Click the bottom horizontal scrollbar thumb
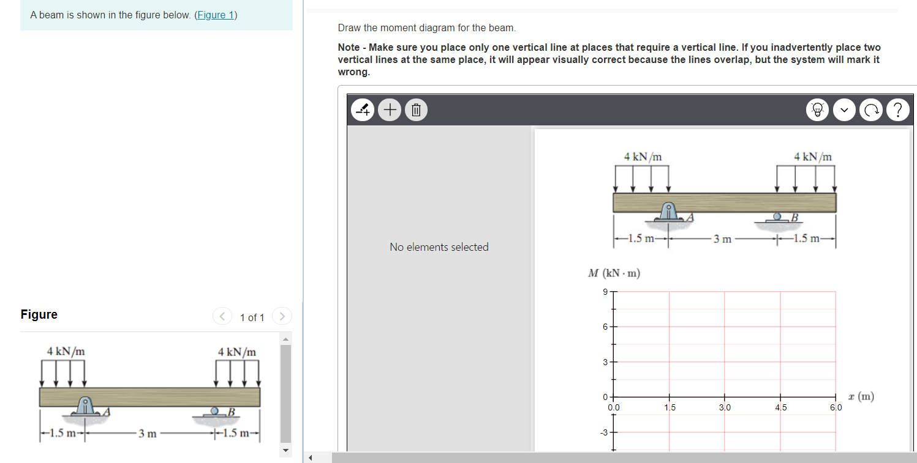Viewport: 917px width, 463px height. (x=624, y=457)
